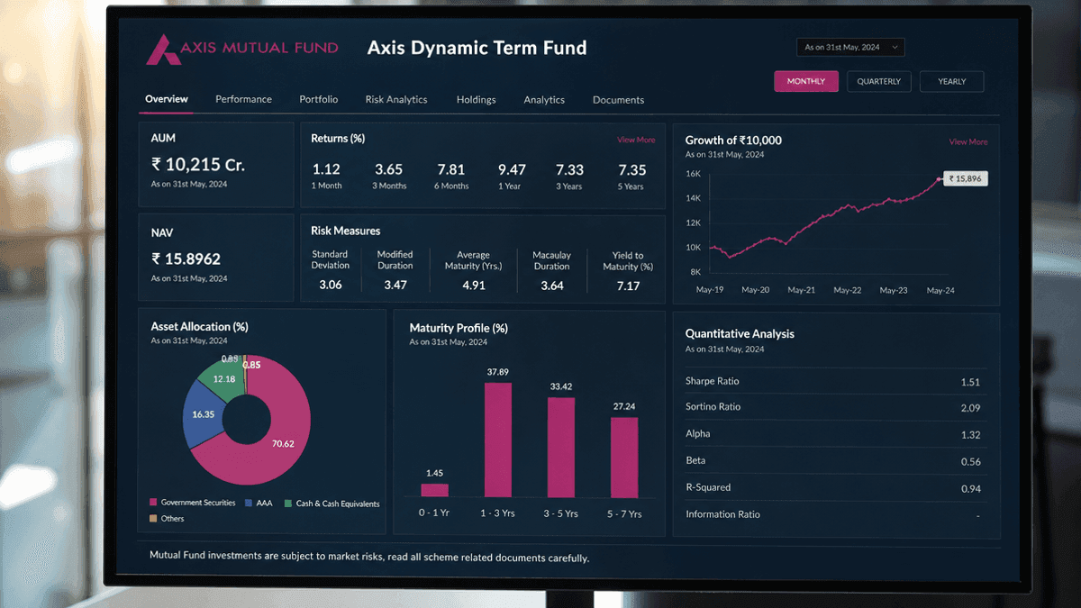Switch to QUARTERLY period view
This screenshot has height=608, width=1081.
tap(879, 81)
